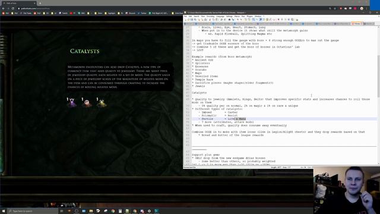The image size is (380, 214).
Task: Toggle synchronized vertical scrolling in Notepad++
Action: [245, 20]
